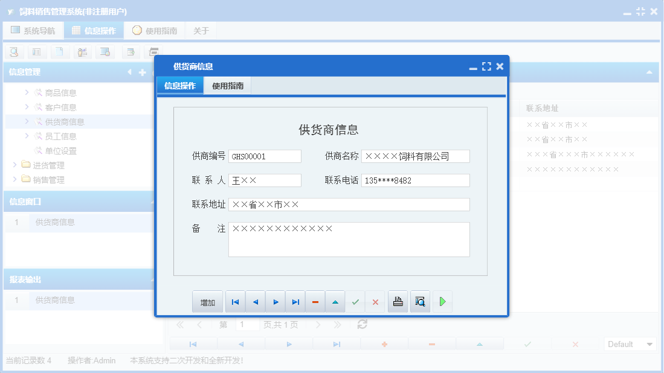
Task: Delete current record with red minus icon
Action: tap(315, 301)
